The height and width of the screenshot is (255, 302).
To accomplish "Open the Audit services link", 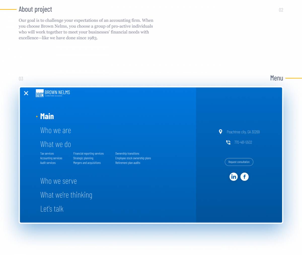I will pos(48,163).
